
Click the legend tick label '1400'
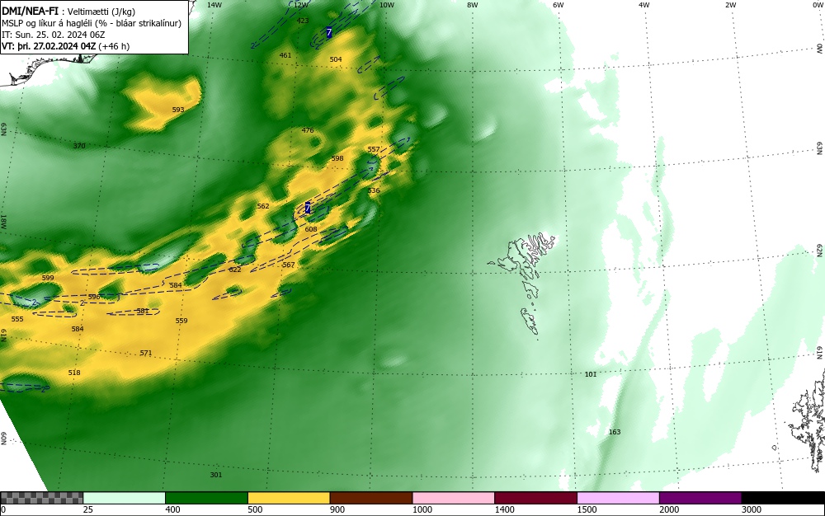point(505,509)
